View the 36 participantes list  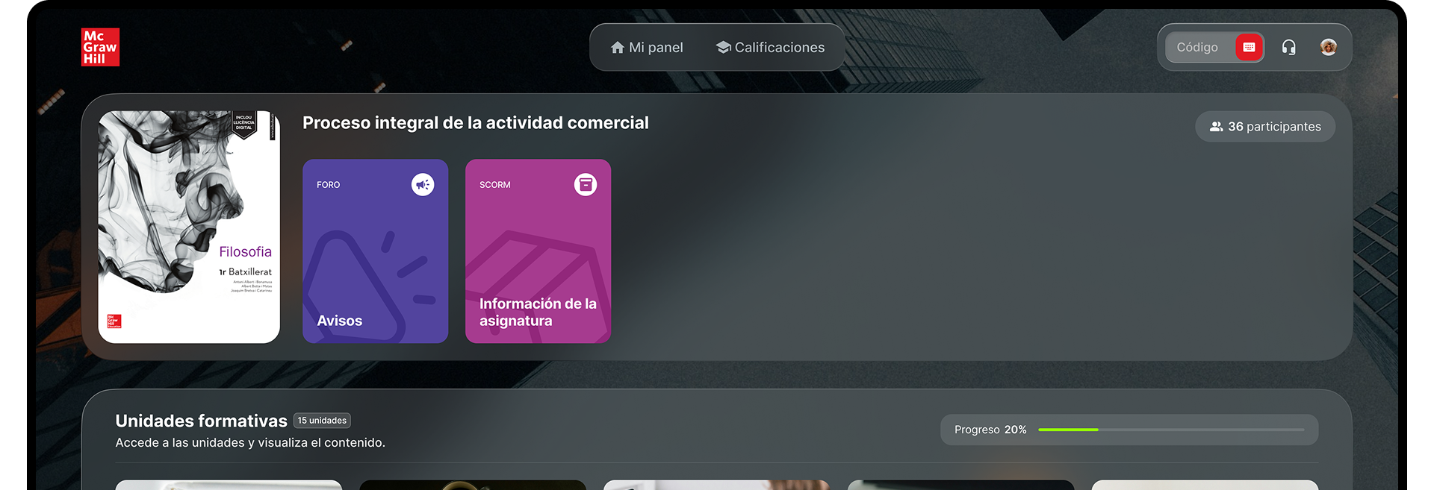(1265, 127)
